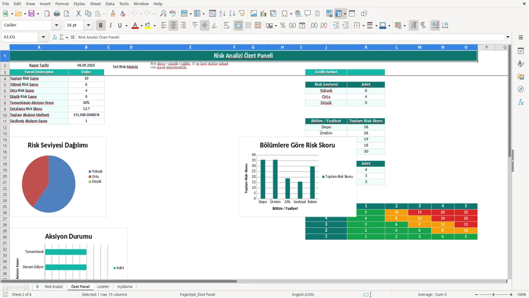Viewport: 529px width, 298px height.
Task: Toggle Merge and Center Cells
Action: pos(238,26)
